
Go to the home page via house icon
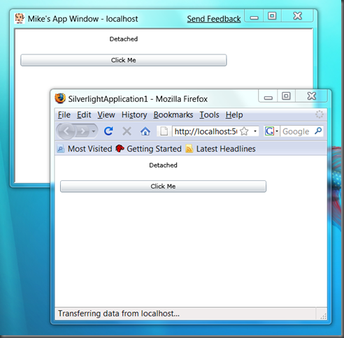145,131
